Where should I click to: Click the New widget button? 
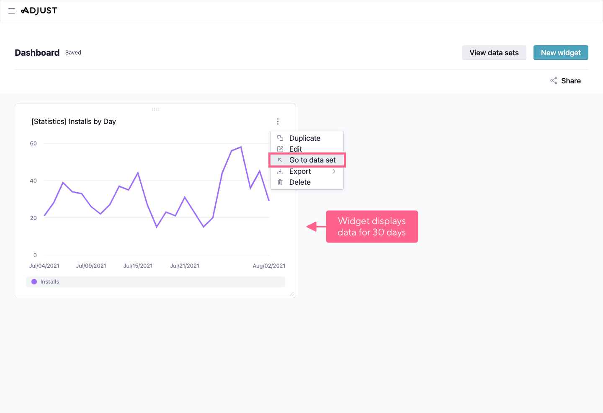click(561, 53)
